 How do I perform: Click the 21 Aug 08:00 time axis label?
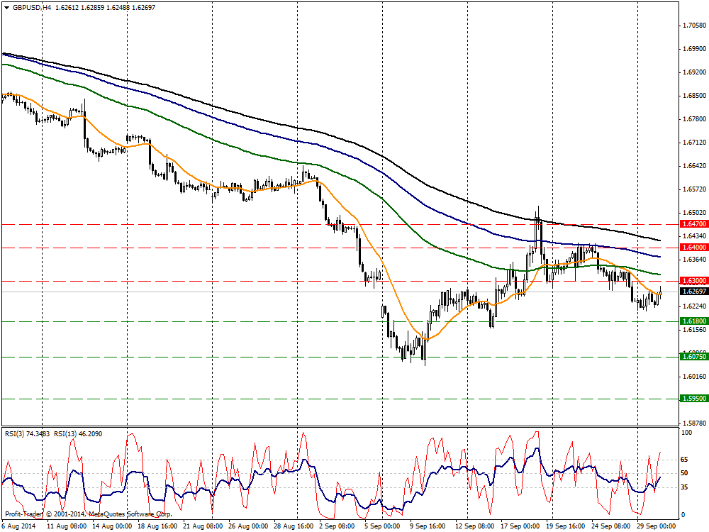[203, 526]
